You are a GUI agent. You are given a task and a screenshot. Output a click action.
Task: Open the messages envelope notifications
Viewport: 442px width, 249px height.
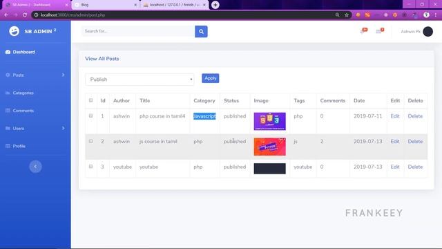[380, 31]
